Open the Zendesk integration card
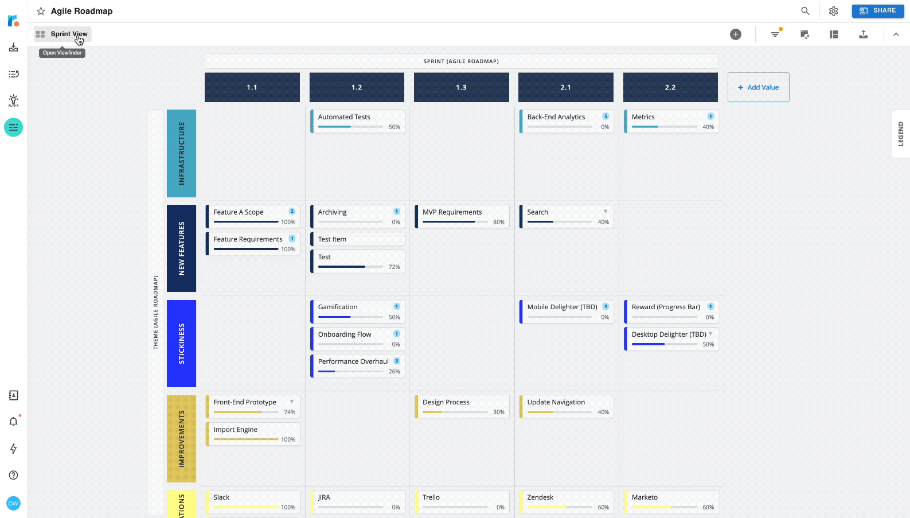 pos(567,502)
